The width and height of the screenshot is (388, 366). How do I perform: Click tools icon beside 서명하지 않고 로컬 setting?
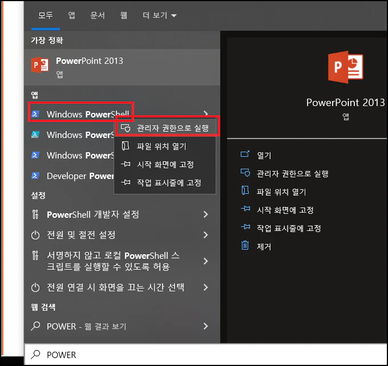click(x=35, y=255)
